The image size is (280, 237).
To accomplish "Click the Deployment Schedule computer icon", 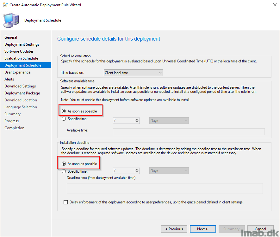I will [11, 20].
